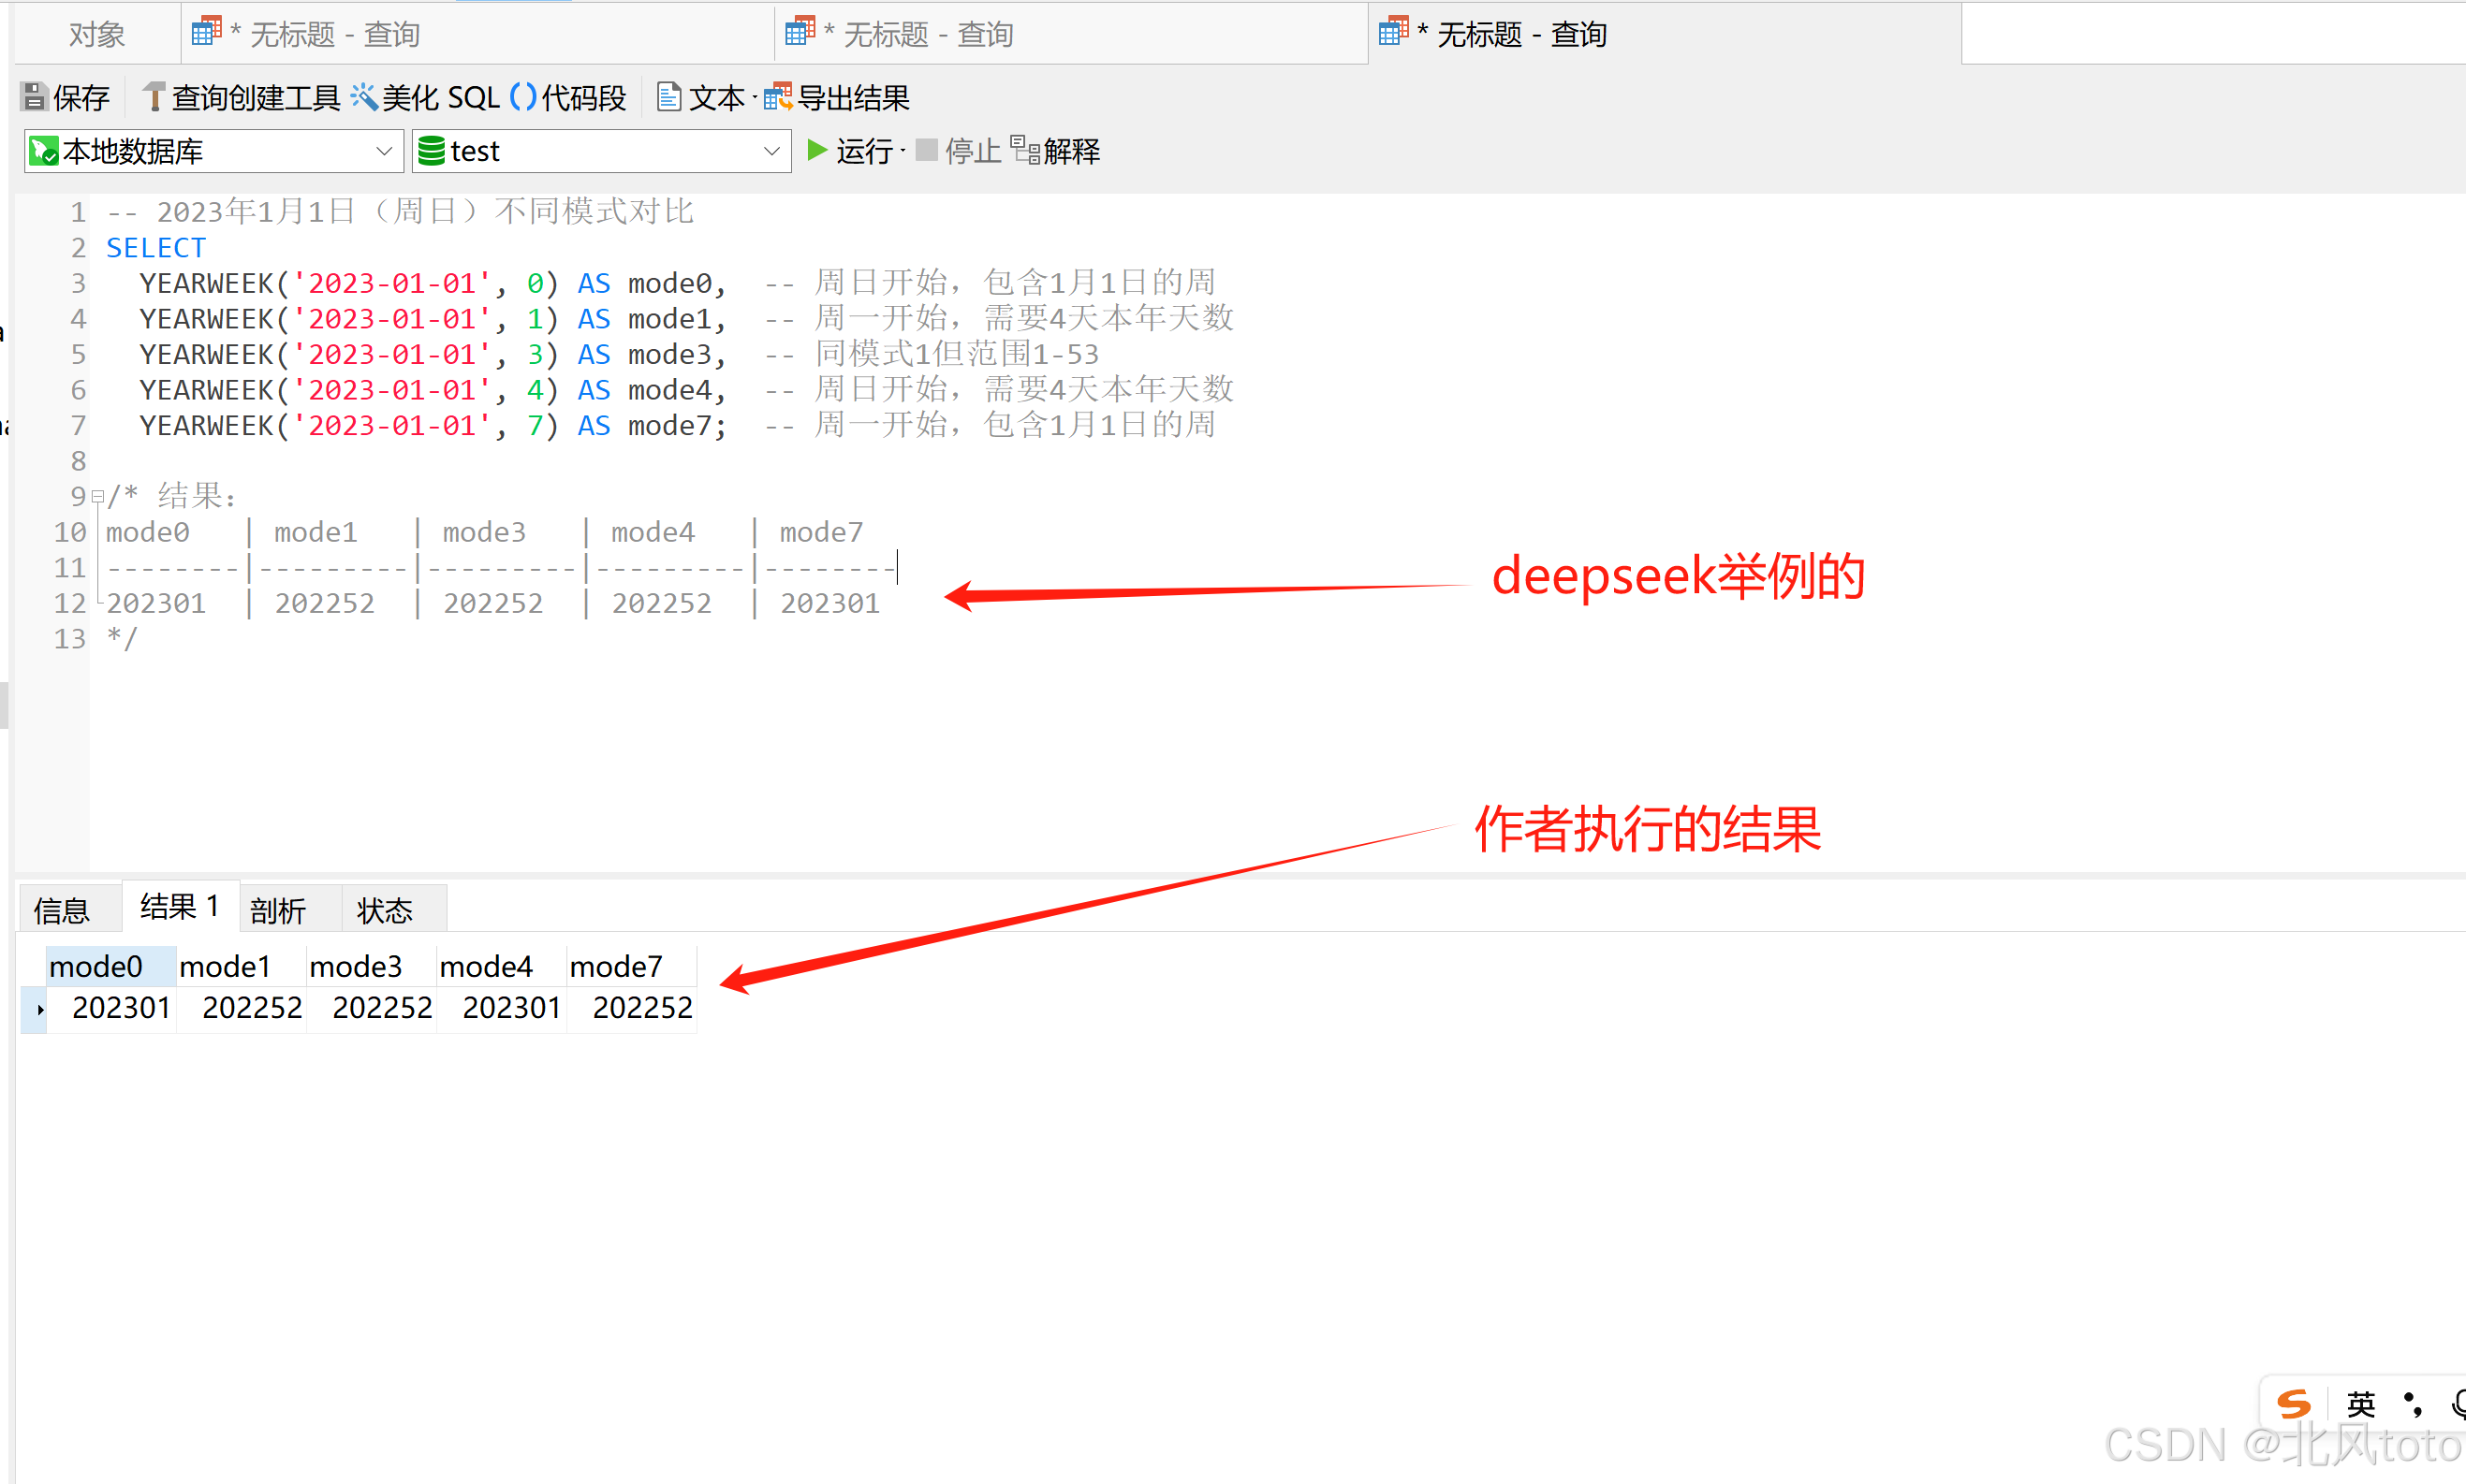2466x1484 pixels.
Task: Open the 剖析 tab
Action: tap(278, 910)
